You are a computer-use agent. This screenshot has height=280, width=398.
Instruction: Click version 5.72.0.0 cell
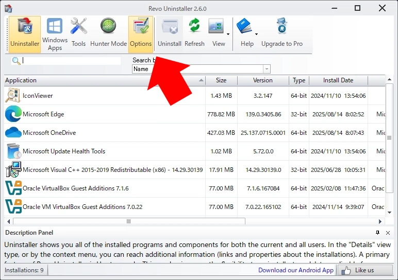point(263,151)
